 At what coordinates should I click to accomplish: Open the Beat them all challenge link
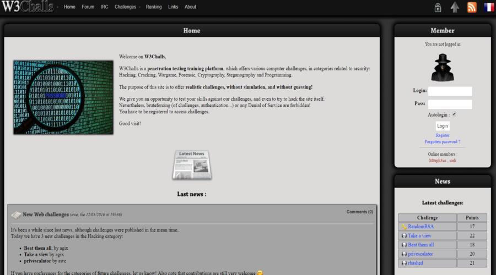click(x=420, y=245)
